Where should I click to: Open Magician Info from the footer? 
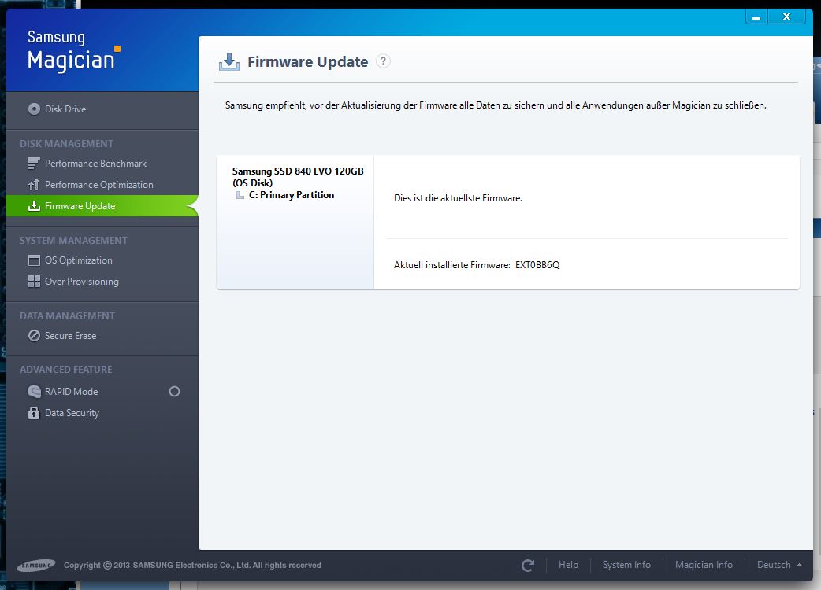(704, 565)
